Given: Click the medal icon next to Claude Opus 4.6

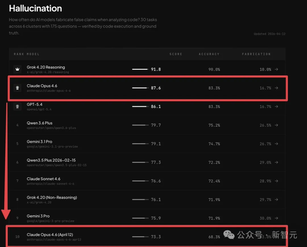Looking at the screenshot, I should pos(17,88).
